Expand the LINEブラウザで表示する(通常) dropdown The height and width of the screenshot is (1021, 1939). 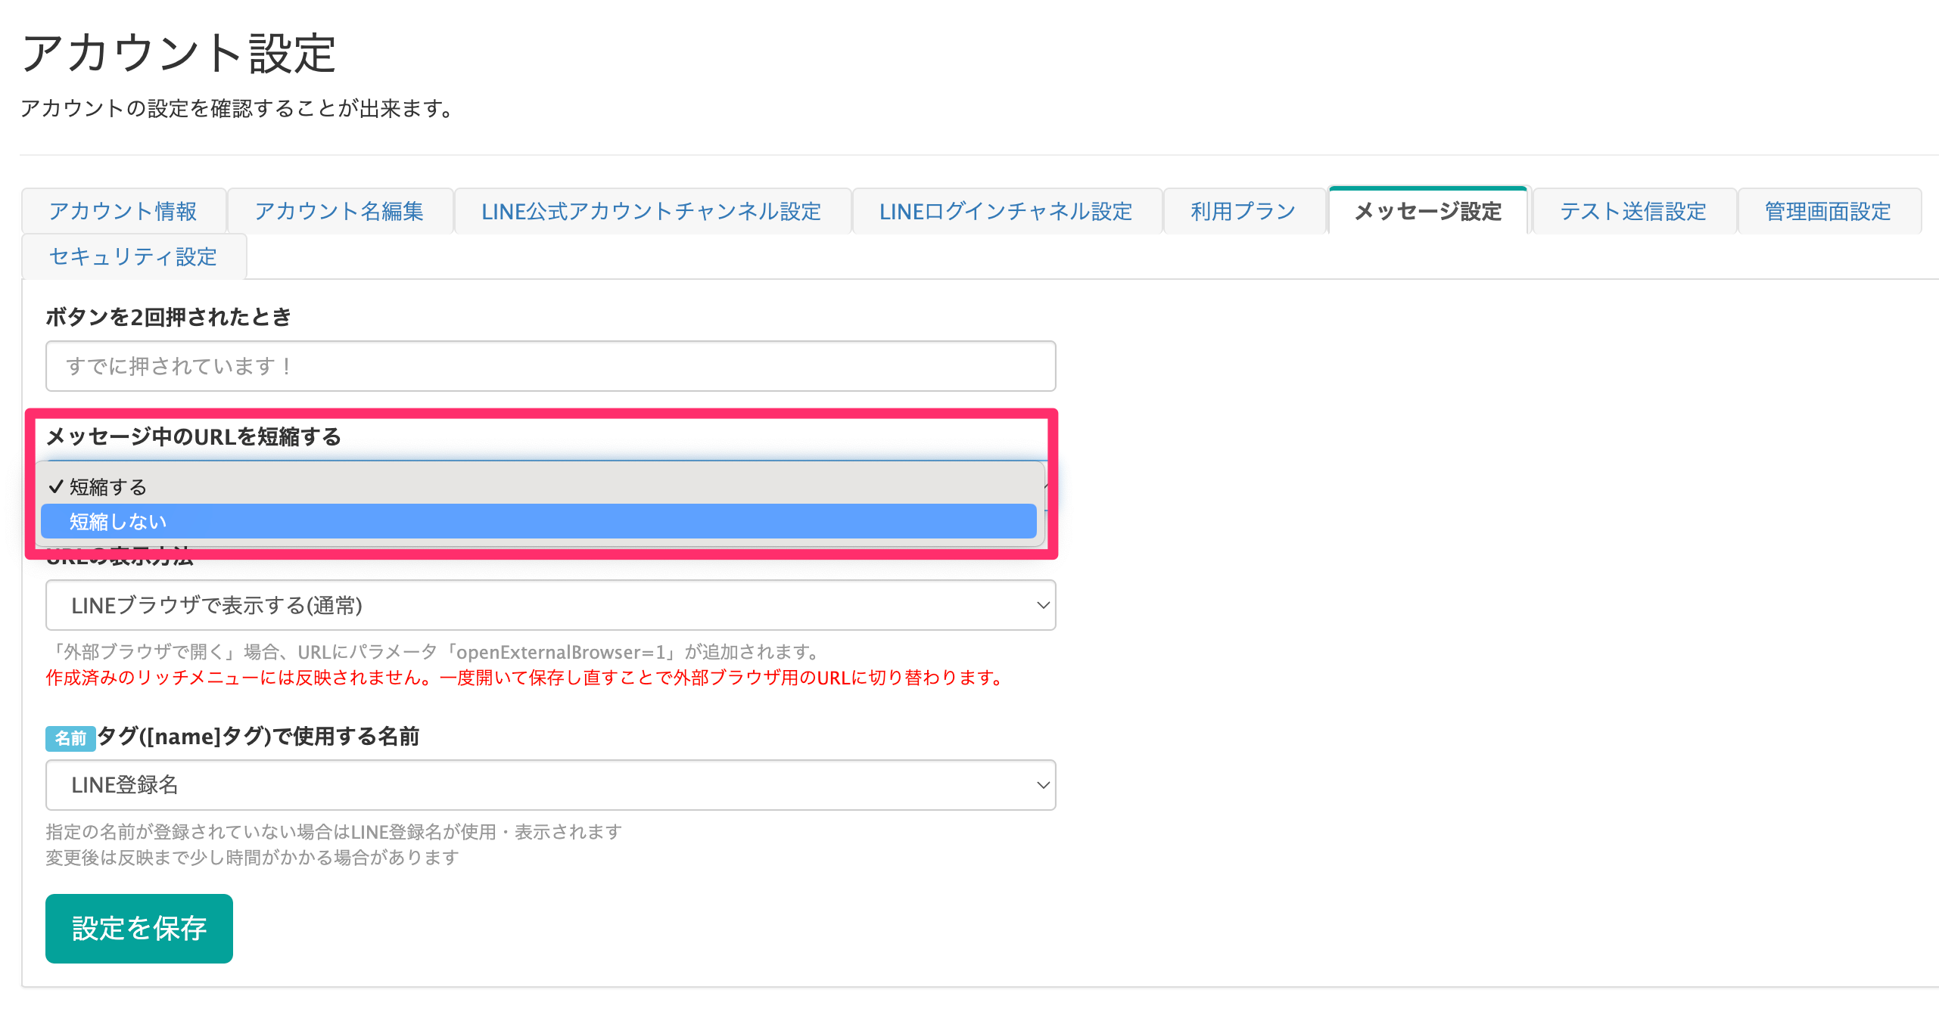[549, 605]
